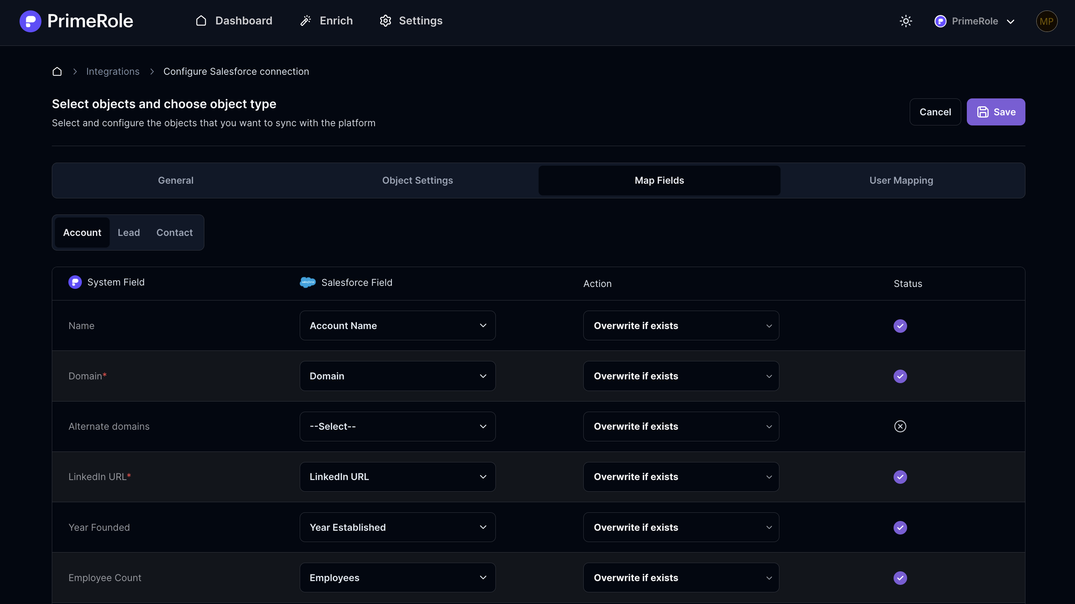Open the Settings page
The image size is (1075, 604).
pyautogui.click(x=411, y=21)
